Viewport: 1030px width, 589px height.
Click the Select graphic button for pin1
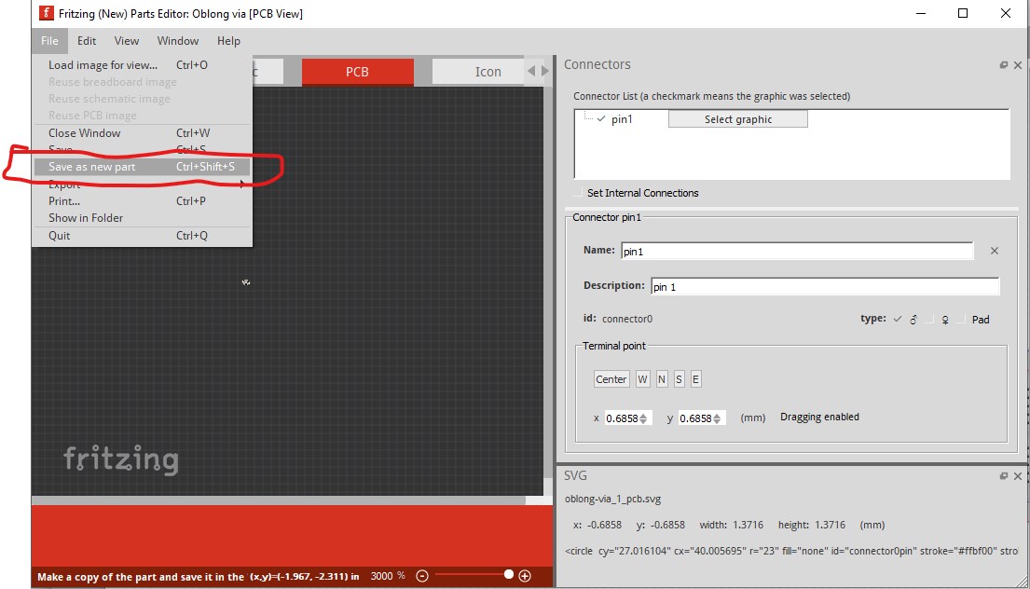pos(738,119)
